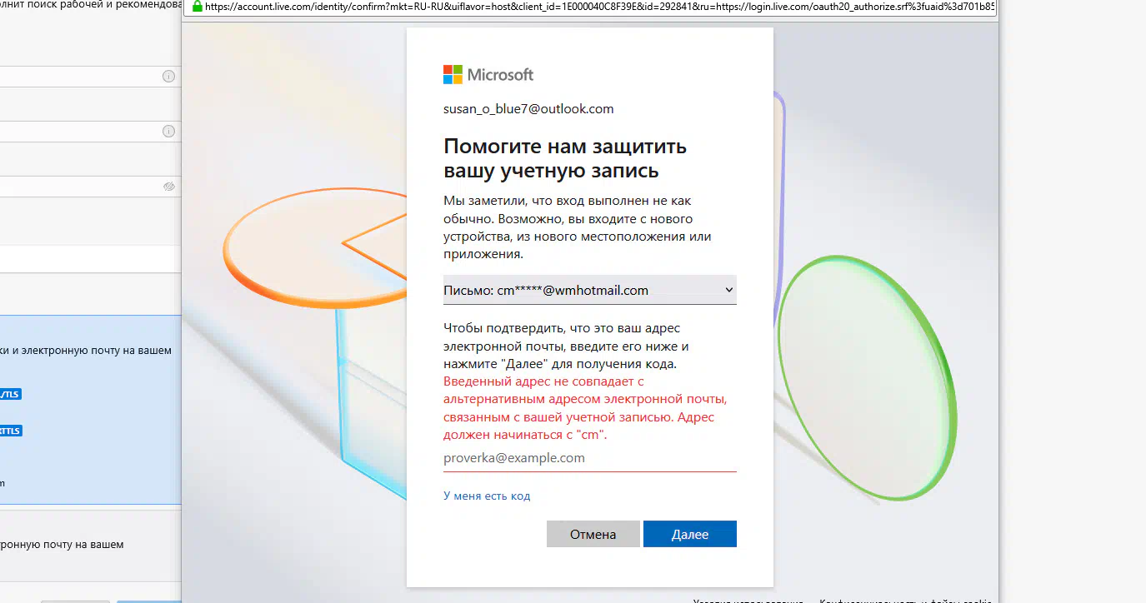Click the info icon in the first background window field
Image resolution: width=1146 pixels, height=603 pixels.
[168, 77]
